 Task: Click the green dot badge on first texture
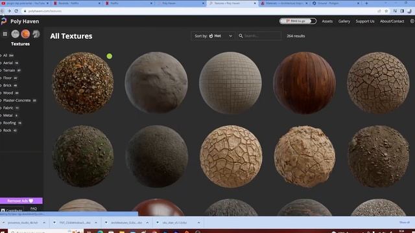pos(110,56)
